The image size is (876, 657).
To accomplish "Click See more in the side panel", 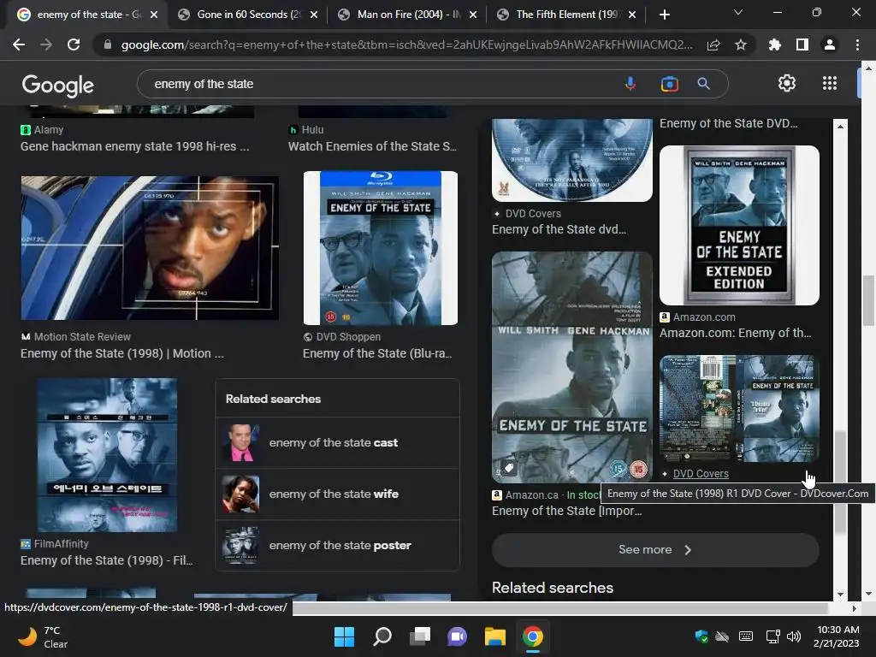I will [655, 550].
